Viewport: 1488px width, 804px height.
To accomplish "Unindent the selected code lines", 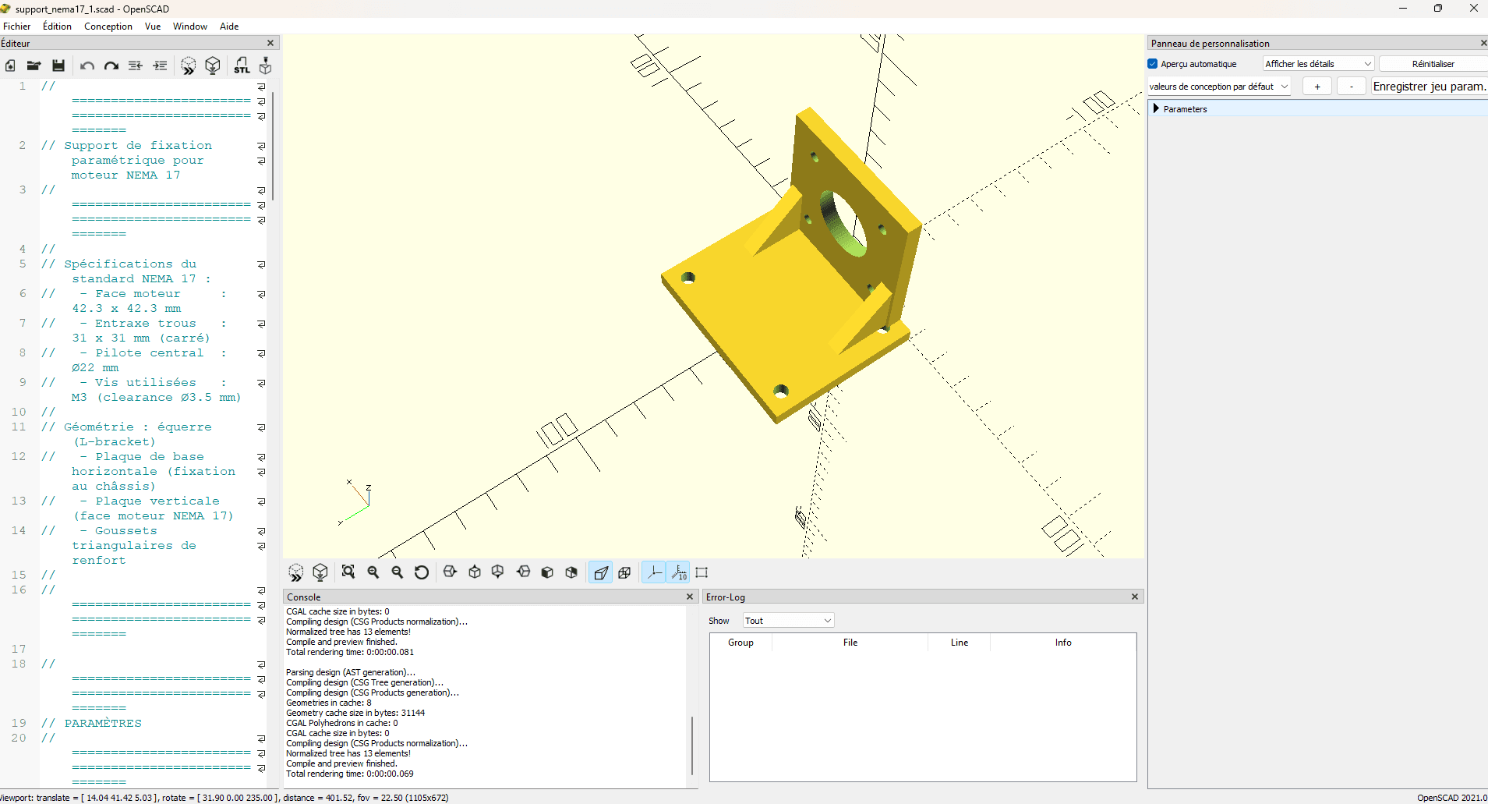I will 136,66.
